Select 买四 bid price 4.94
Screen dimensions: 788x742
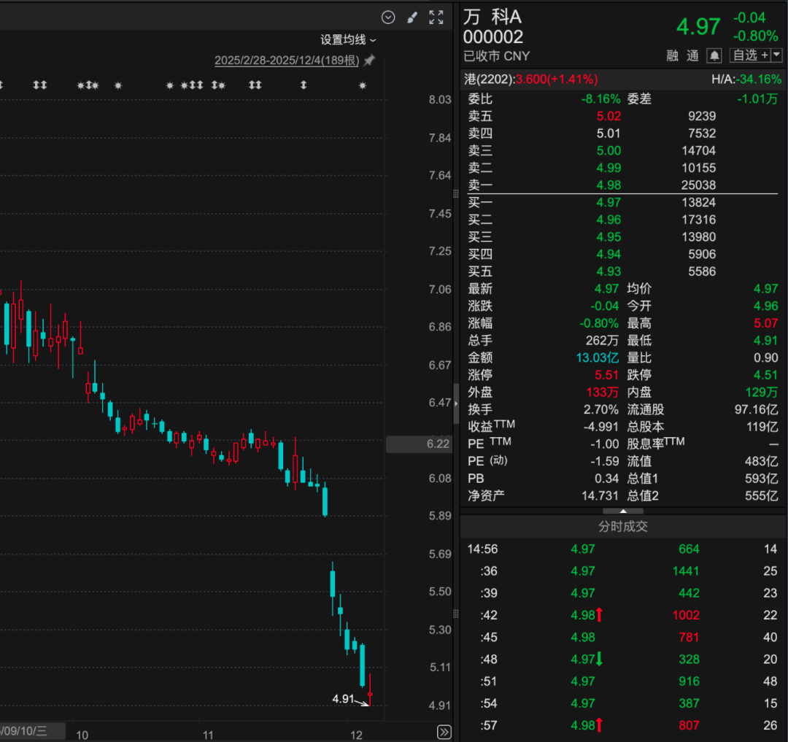(609, 254)
